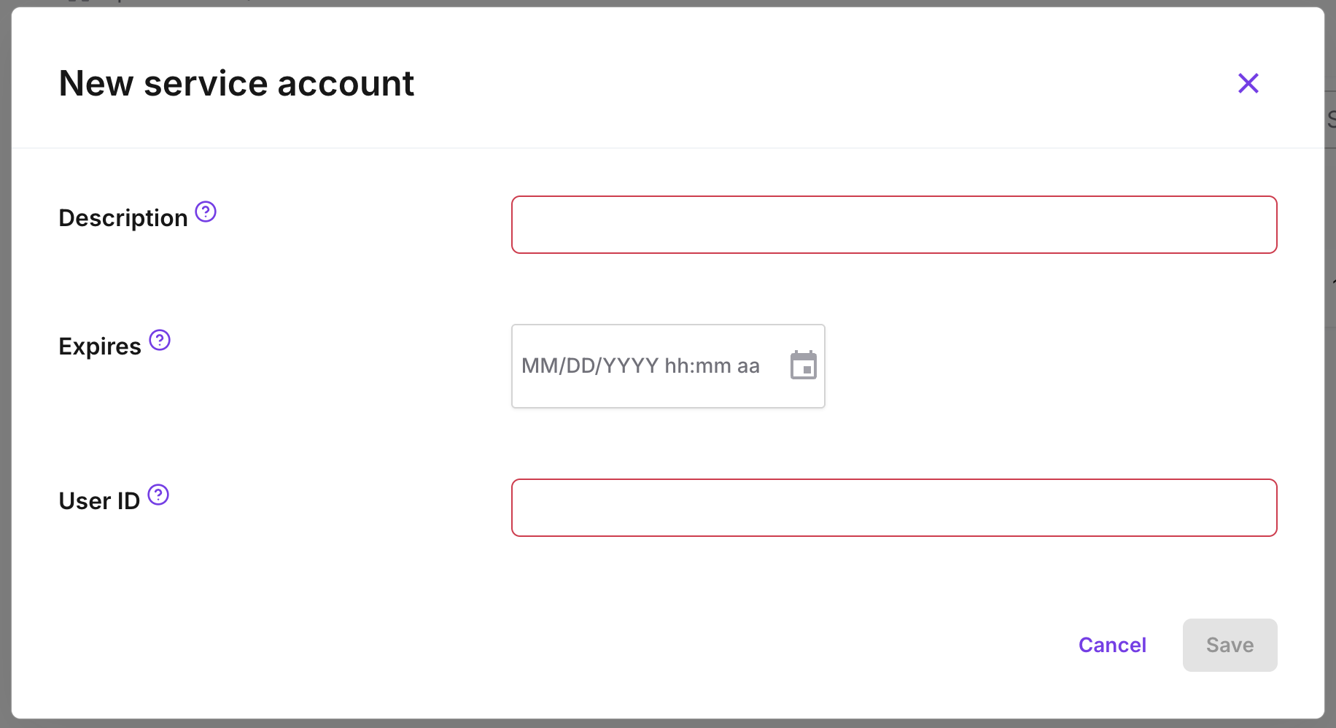Click the question mark beside Expires label
Screen dimensions: 1336x728
point(160,339)
